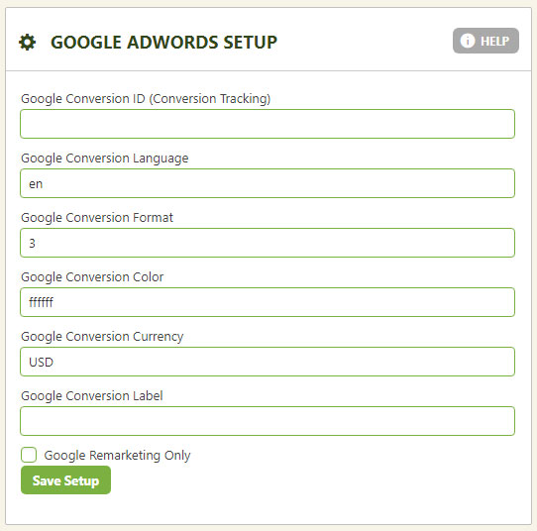Click the '3' value in Format field

point(32,243)
